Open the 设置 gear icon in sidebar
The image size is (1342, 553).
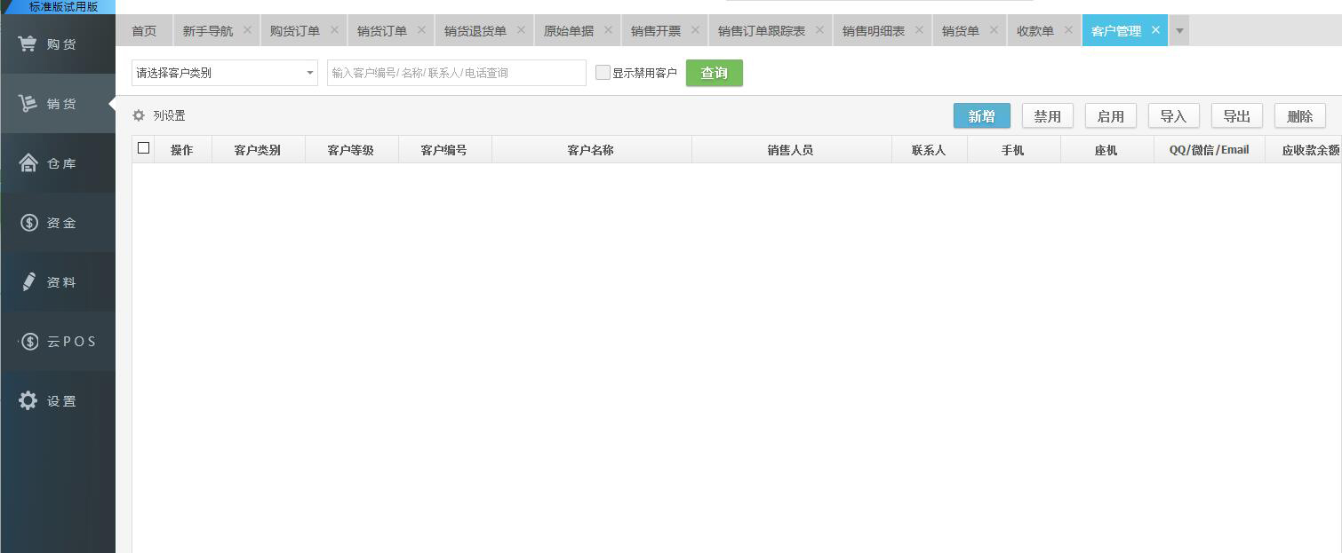tap(28, 401)
